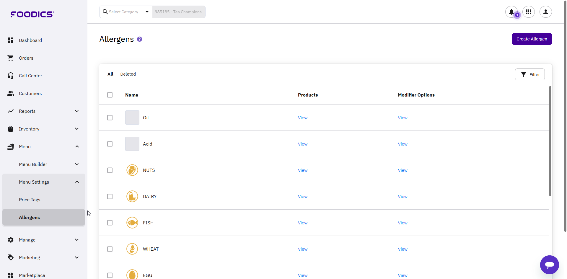Click the FISH allergen icon

pyautogui.click(x=132, y=223)
